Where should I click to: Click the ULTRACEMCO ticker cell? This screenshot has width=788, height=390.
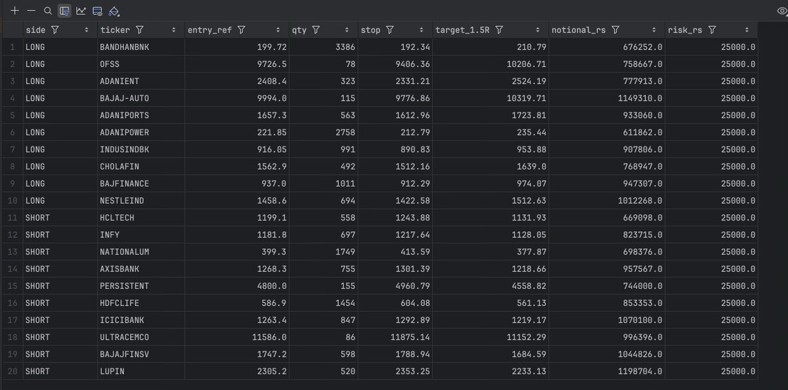point(140,337)
